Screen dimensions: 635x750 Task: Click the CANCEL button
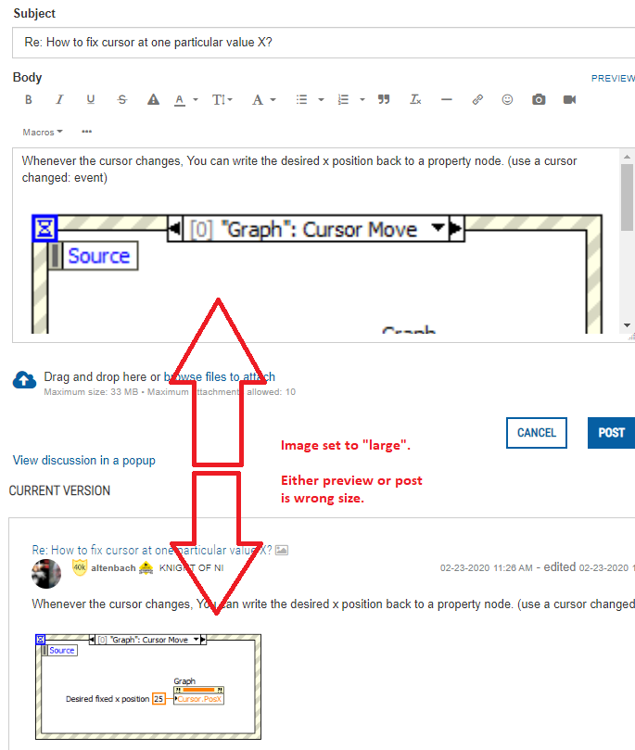pos(537,433)
